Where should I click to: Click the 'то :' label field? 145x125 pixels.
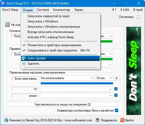coord(25,89)
